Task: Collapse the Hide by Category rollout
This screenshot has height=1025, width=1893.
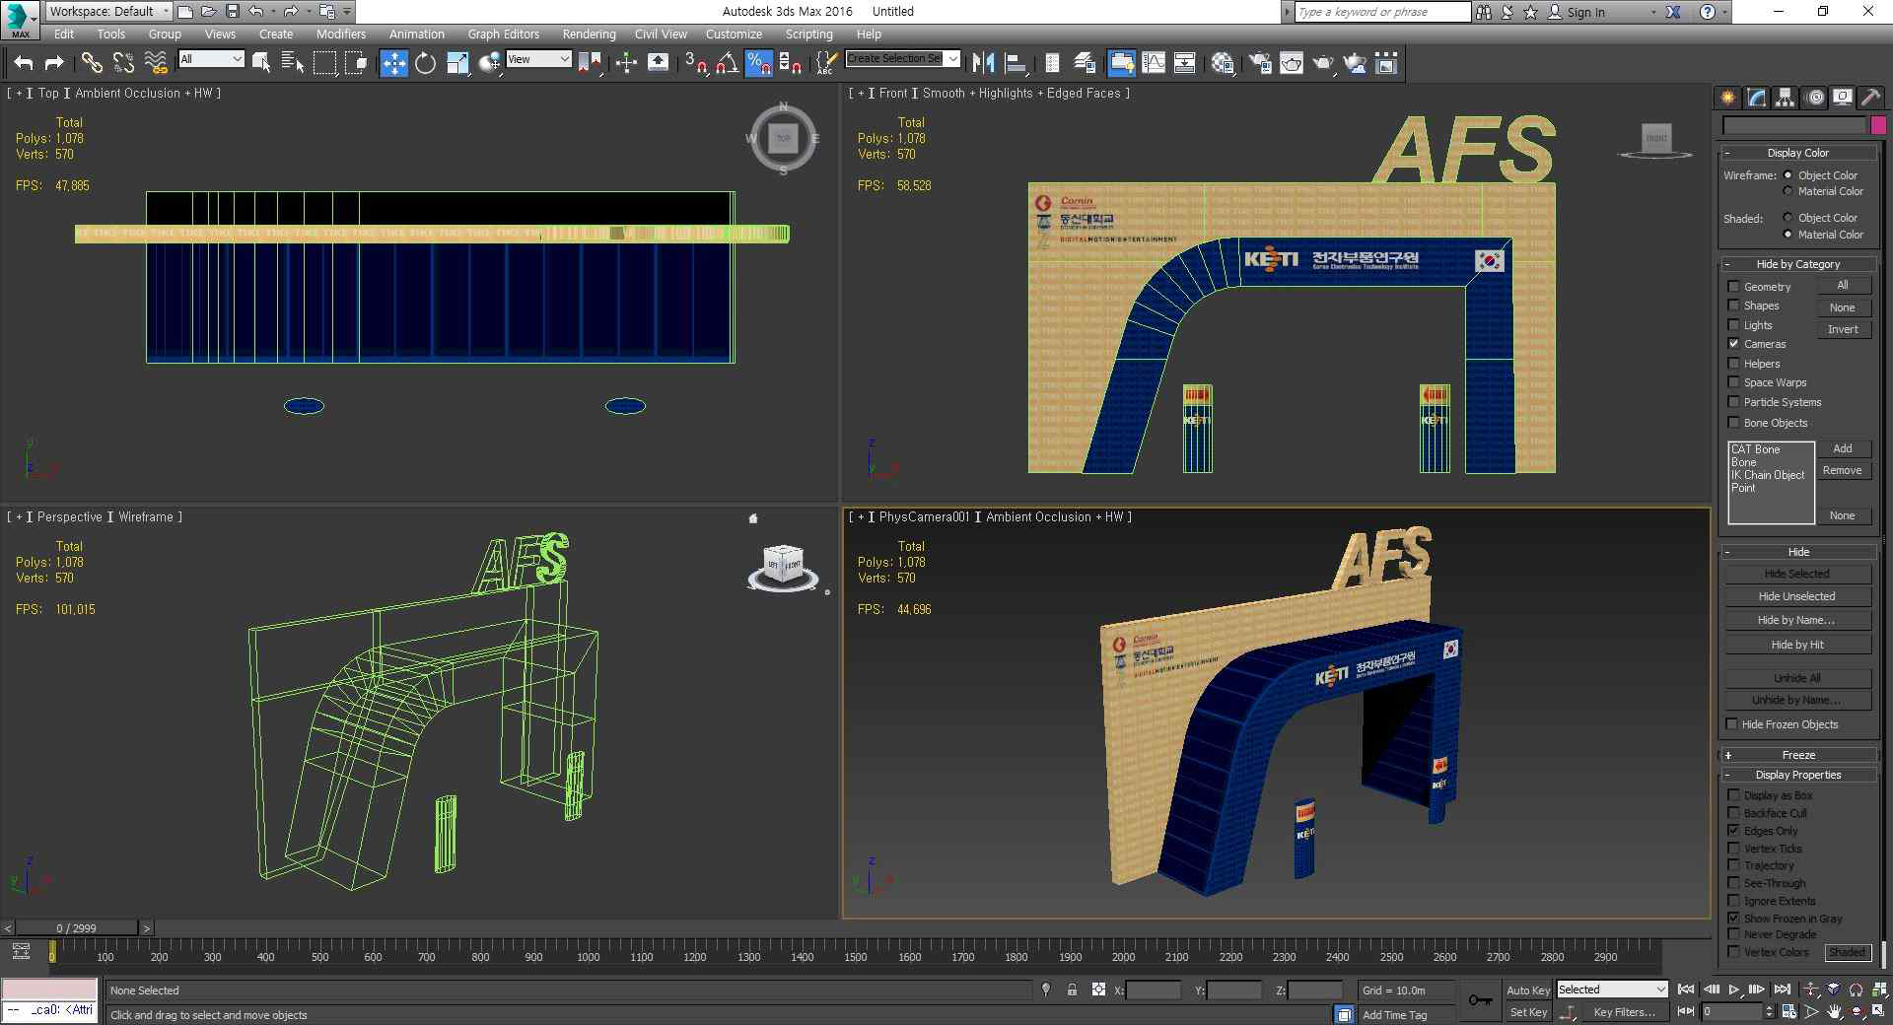Action: (1798, 264)
